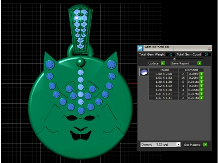Click the 0.017tw weight cell
Screen dimensions: 218x163
coord(193,94)
